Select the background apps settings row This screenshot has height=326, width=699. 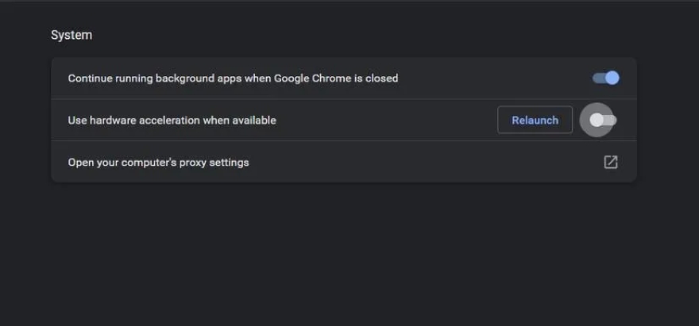[x=477, y=78]
